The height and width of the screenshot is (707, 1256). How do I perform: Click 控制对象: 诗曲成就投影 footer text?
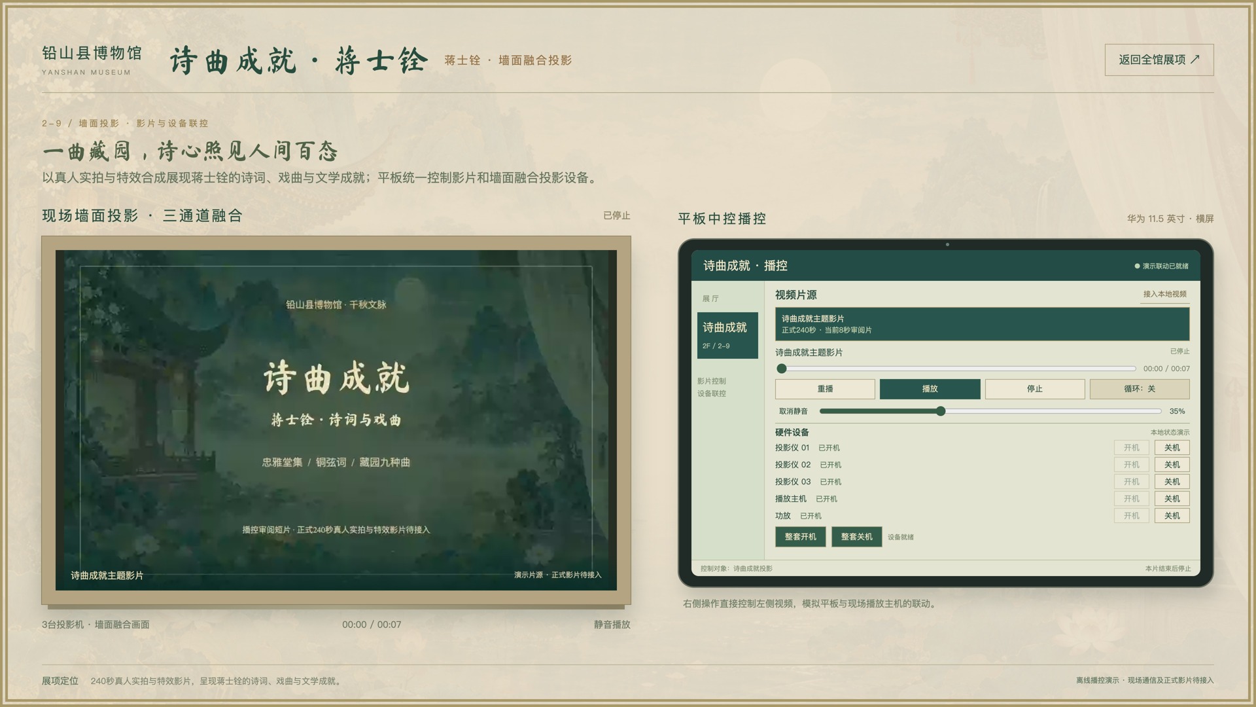pos(737,568)
